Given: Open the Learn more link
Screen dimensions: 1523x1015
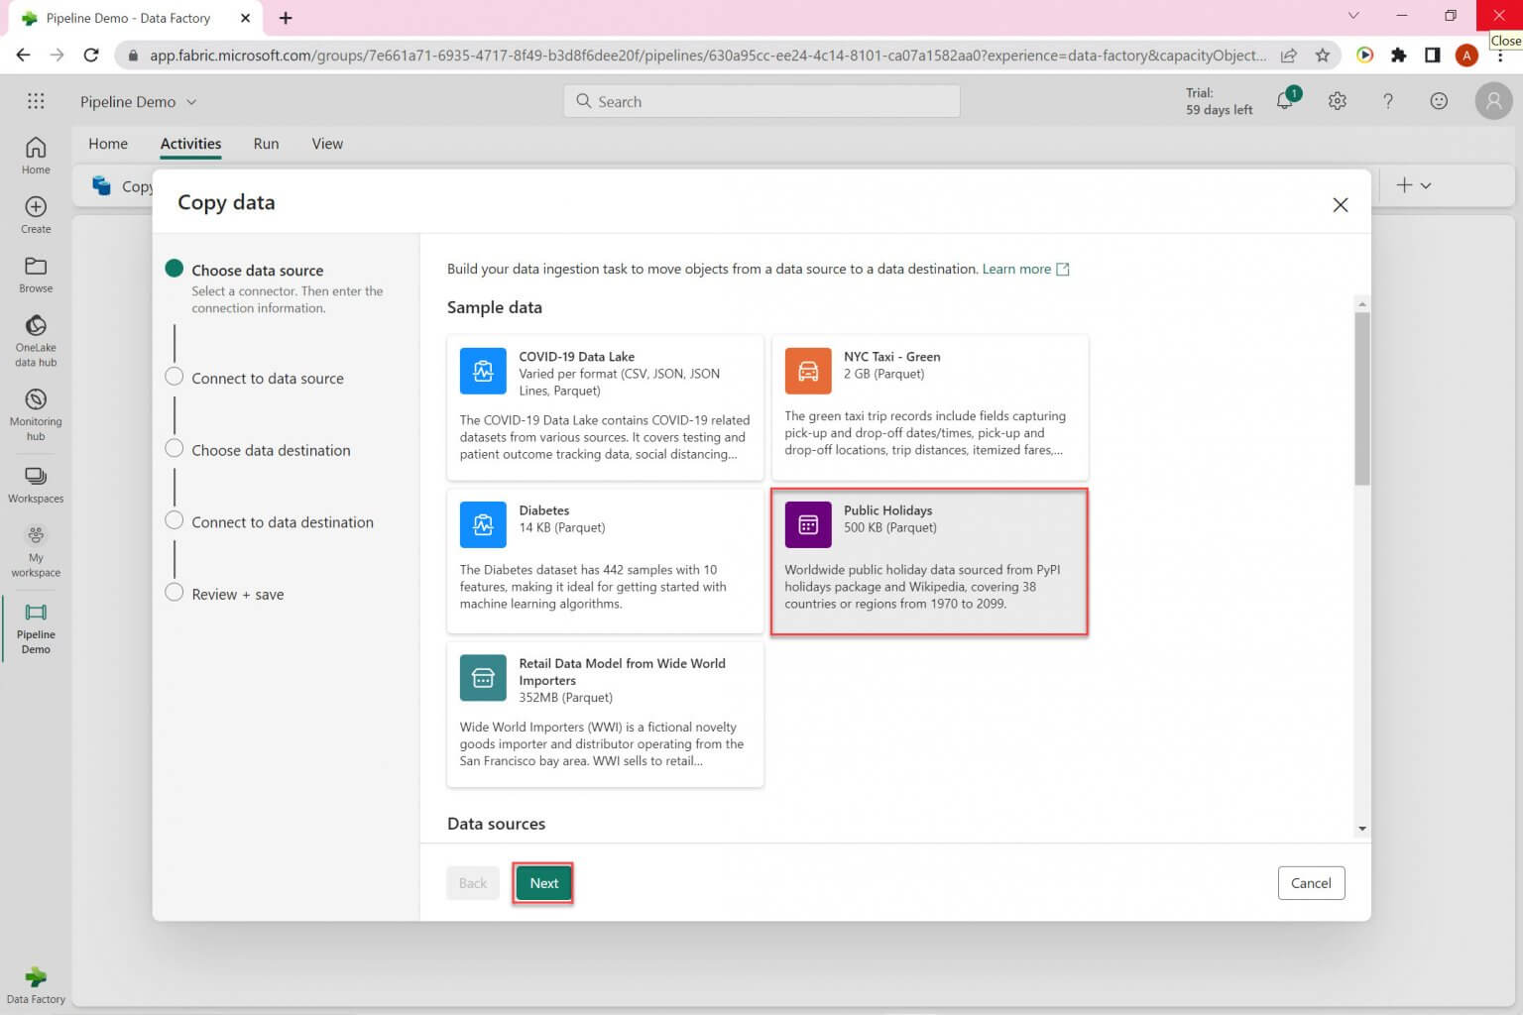Looking at the screenshot, I should 1025,269.
